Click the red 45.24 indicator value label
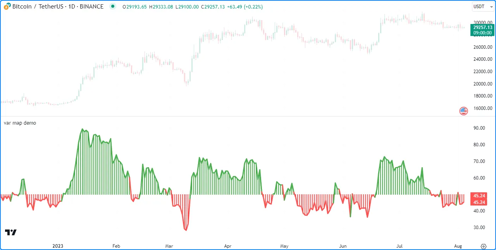Image resolution: width=496 pixels, height=250 pixels. pyautogui.click(x=479, y=196)
